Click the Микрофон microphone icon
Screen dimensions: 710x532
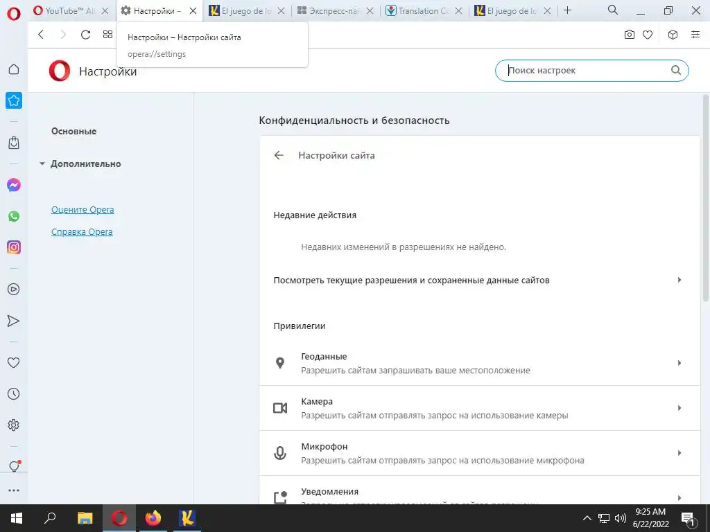(280, 453)
